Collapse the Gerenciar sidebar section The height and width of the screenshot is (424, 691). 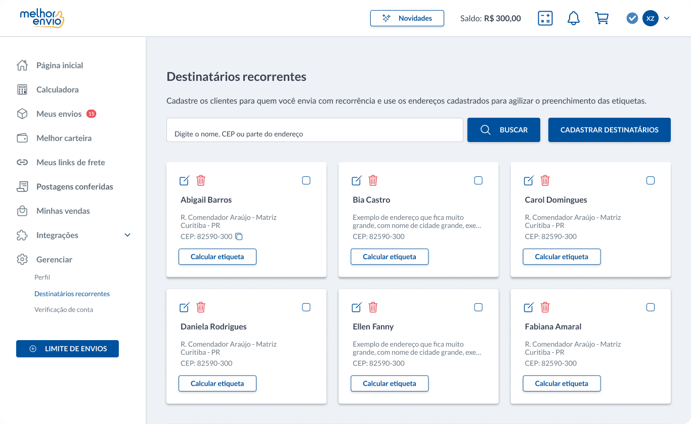[x=54, y=259]
